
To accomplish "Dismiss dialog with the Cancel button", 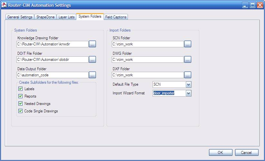I will [247, 153].
